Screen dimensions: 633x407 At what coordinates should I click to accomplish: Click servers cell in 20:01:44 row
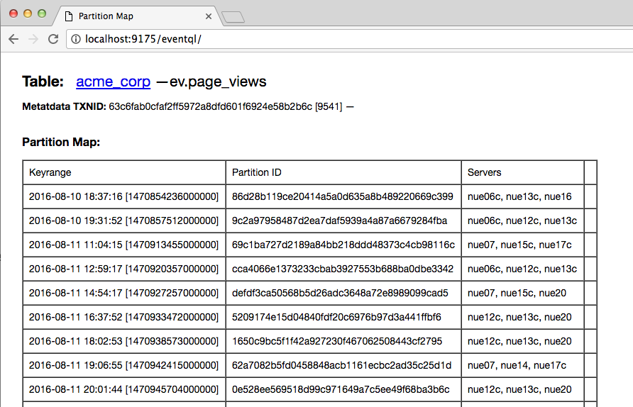(x=523, y=389)
